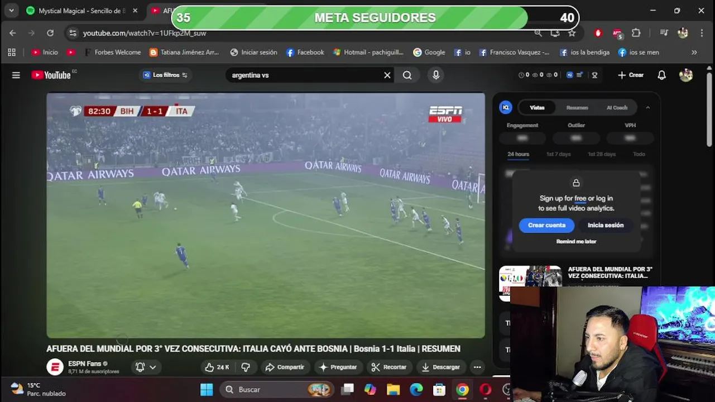Click the Inicia sesión button
The height and width of the screenshot is (402, 715).
606,225
